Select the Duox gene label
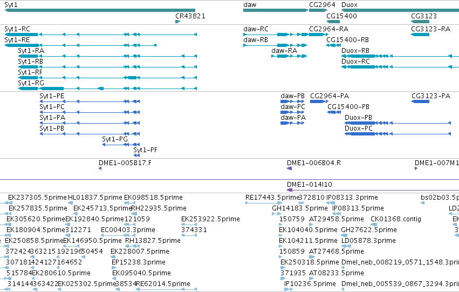Image resolution: width=459 pixels, height=292 pixels. [x=349, y=5]
